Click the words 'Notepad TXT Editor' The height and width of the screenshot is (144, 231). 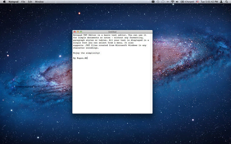click(x=85, y=35)
